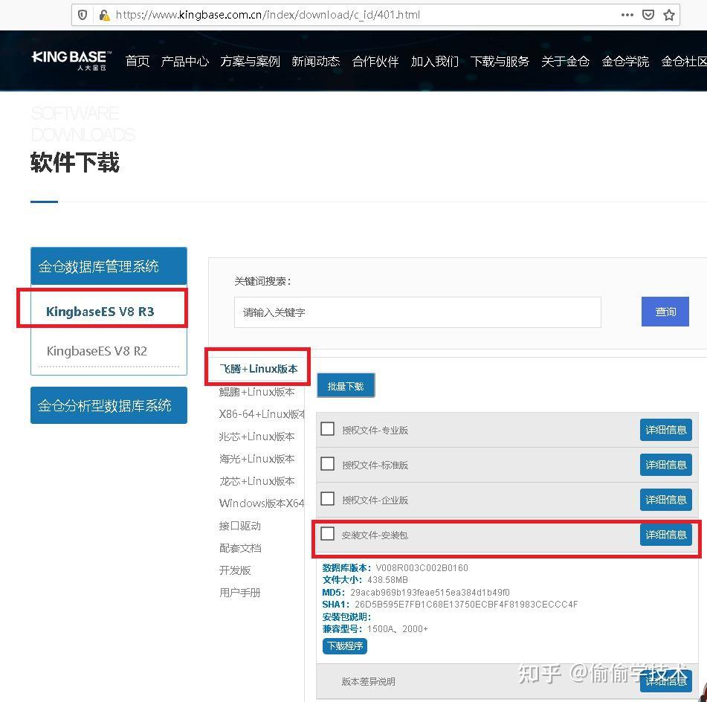707x702 pixels.
Task: Click the KingBase logo
Action: tap(71, 60)
